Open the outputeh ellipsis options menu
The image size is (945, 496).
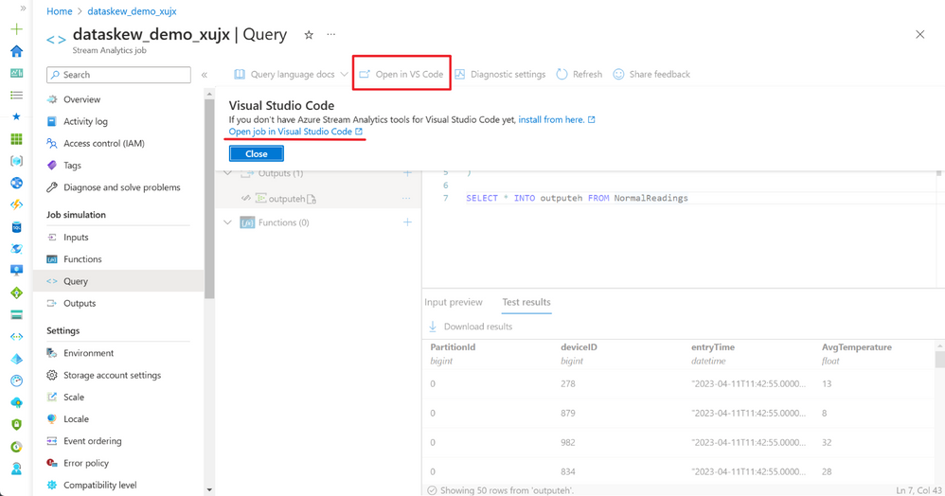coord(406,198)
